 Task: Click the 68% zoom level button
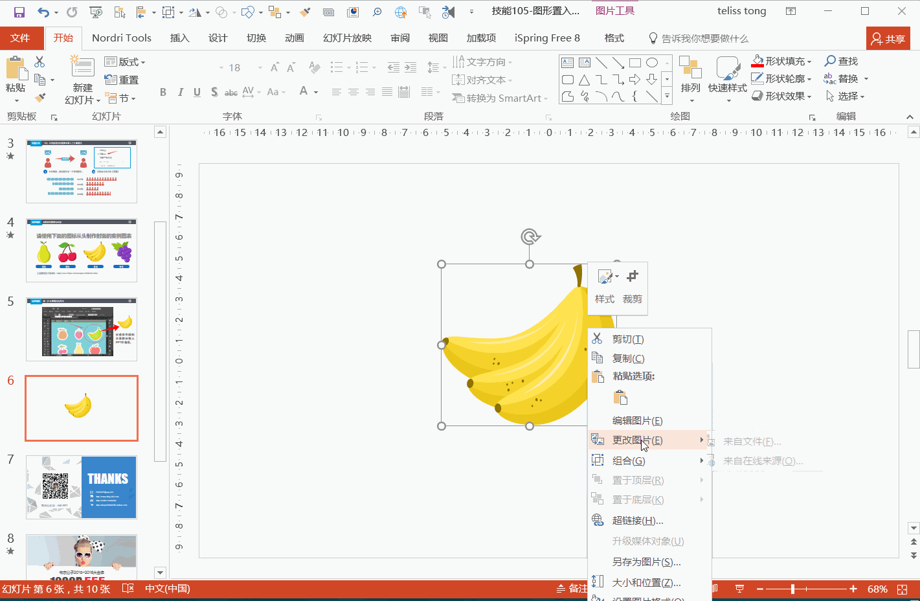(877, 589)
